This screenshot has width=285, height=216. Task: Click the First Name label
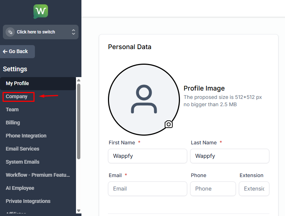click(122, 143)
